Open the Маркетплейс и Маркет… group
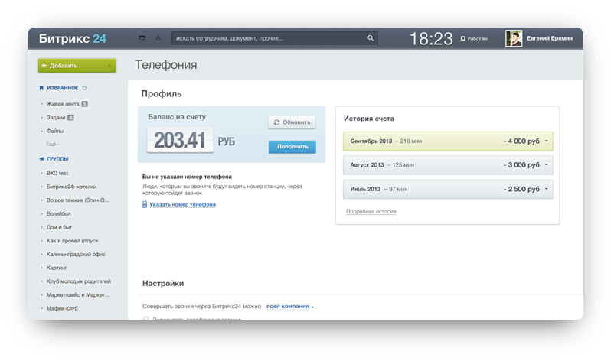The width and height of the screenshot is (614, 361). click(78, 295)
